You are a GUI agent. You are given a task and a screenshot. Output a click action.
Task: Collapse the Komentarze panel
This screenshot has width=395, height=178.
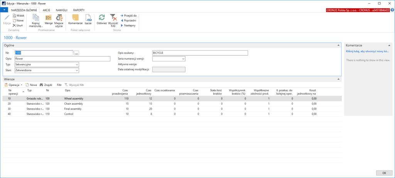coord(389,45)
